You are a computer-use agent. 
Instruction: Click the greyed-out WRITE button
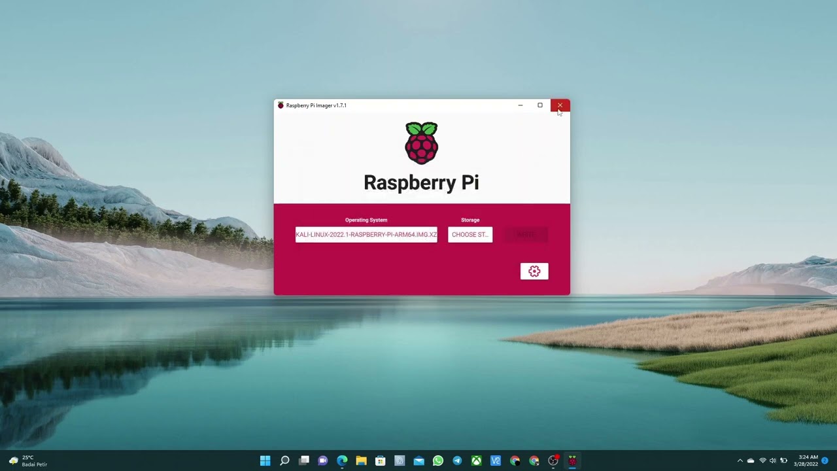[x=526, y=235]
